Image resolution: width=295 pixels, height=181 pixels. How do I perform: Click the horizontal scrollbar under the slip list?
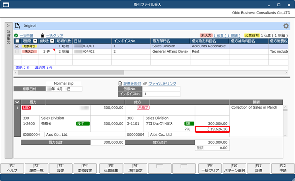[71, 73]
